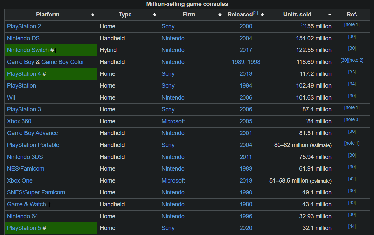Open the 1989 release year link

[238, 62]
